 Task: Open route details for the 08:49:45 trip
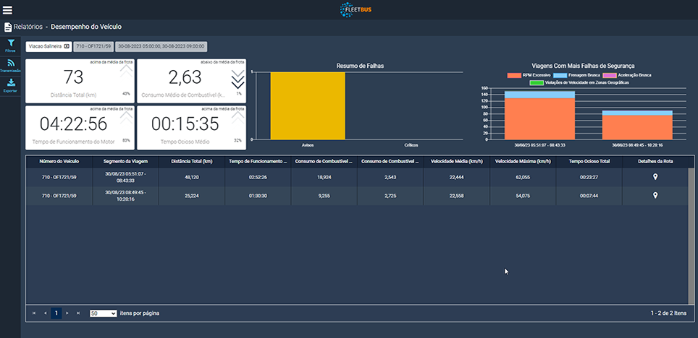655,195
